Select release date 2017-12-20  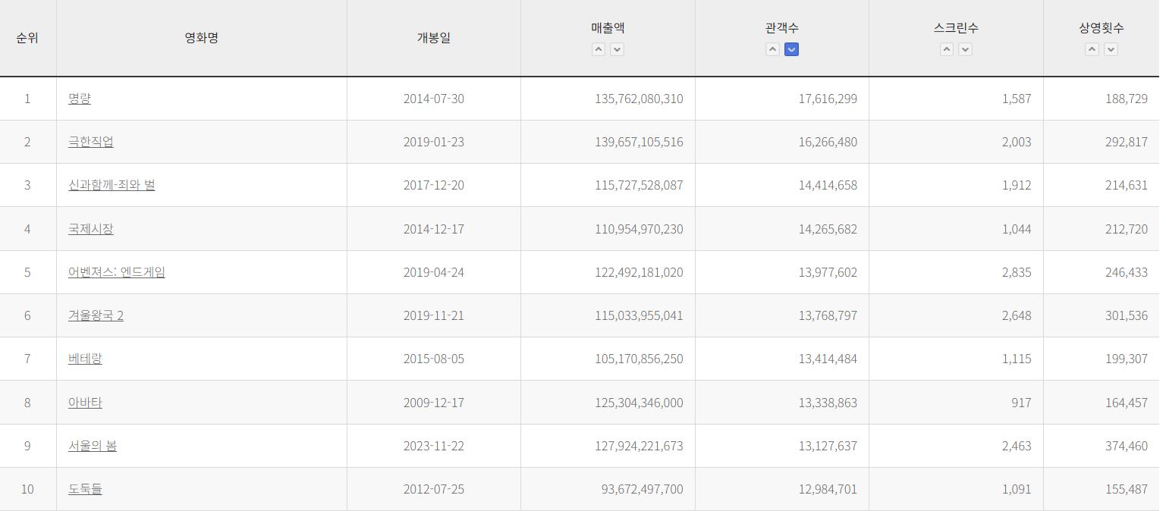[x=434, y=185]
